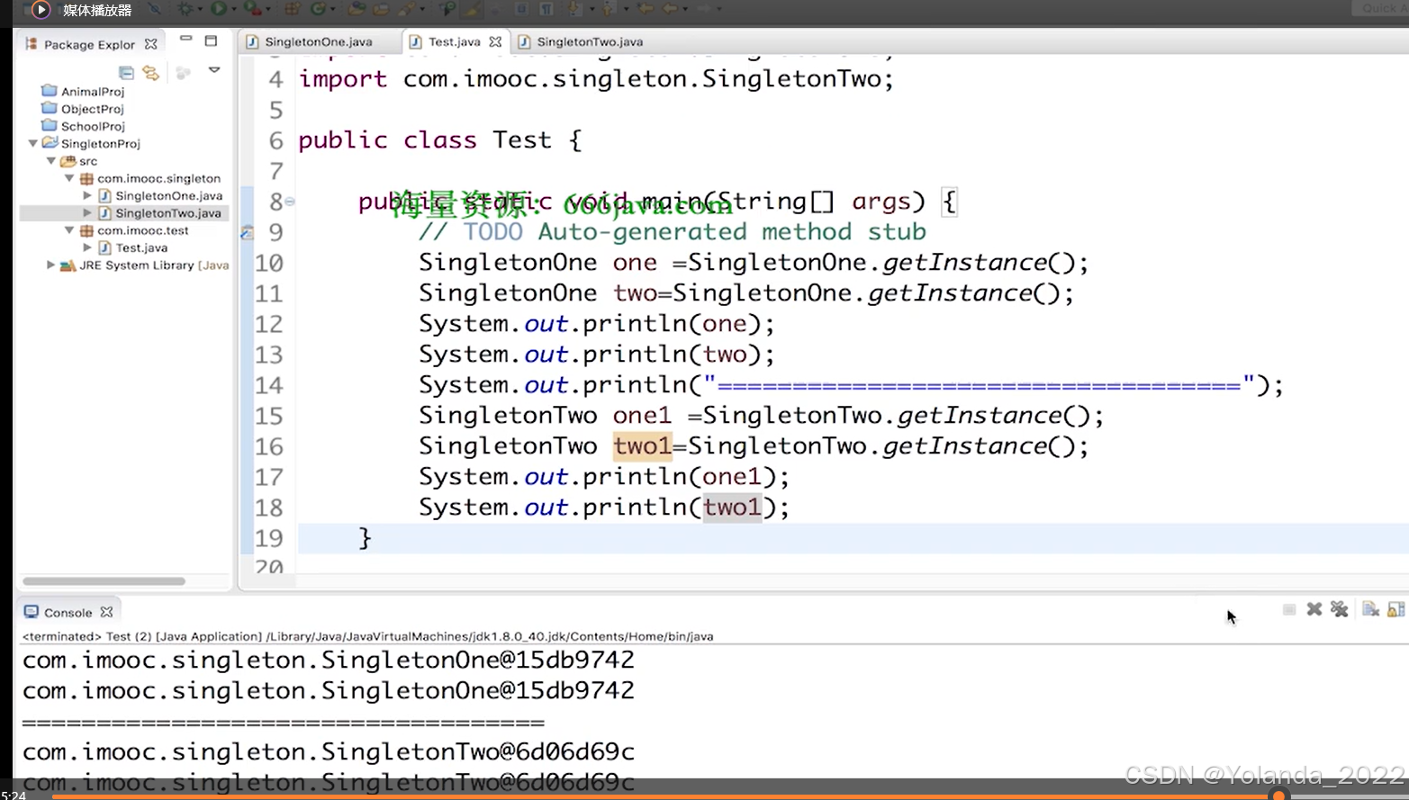Select the ObjectProj project
This screenshot has height=800, width=1409.
[92, 109]
